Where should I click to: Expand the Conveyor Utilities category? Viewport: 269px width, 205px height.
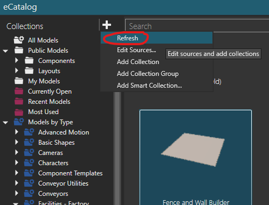pos(17,183)
